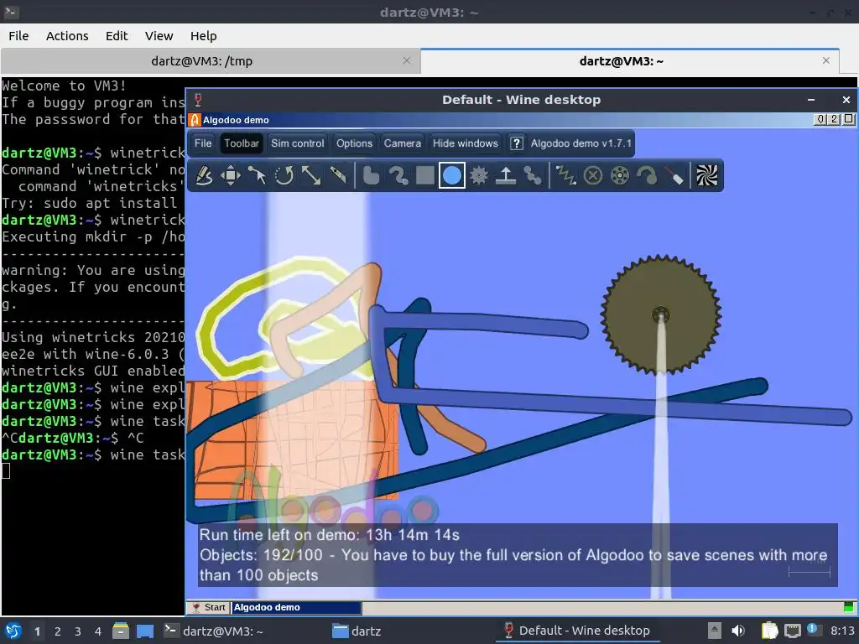859x644 pixels.
Task: Select the Polygon tool
Action: coord(371,176)
